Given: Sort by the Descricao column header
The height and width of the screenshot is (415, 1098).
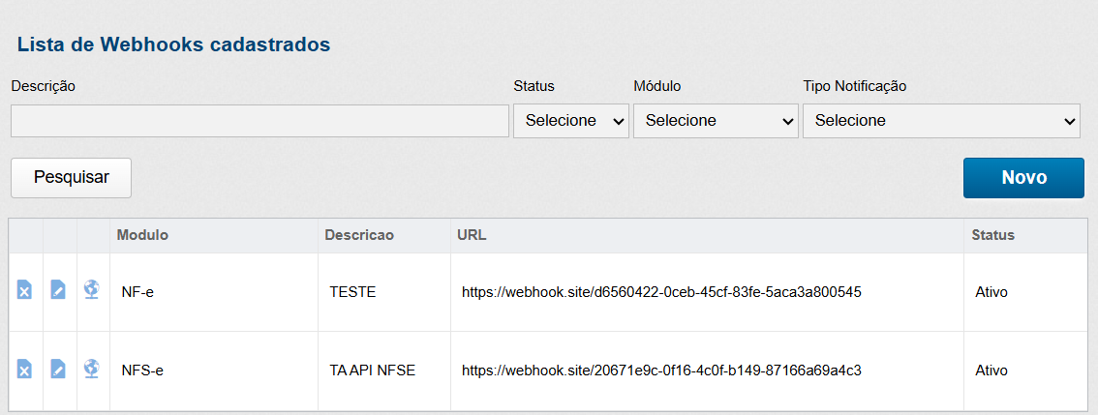Looking at the screenshot, I should [x=358, y=235].
